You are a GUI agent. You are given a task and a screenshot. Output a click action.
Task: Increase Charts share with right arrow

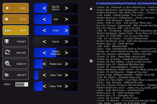click(66, 30)
